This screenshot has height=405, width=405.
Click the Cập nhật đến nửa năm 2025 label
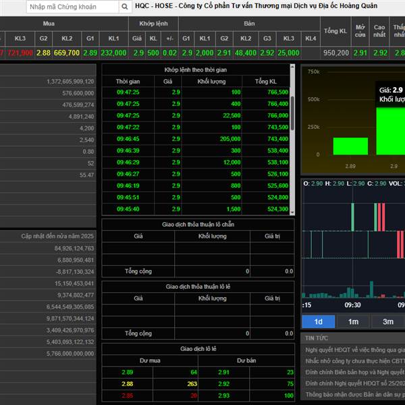[x=57, y=236]
